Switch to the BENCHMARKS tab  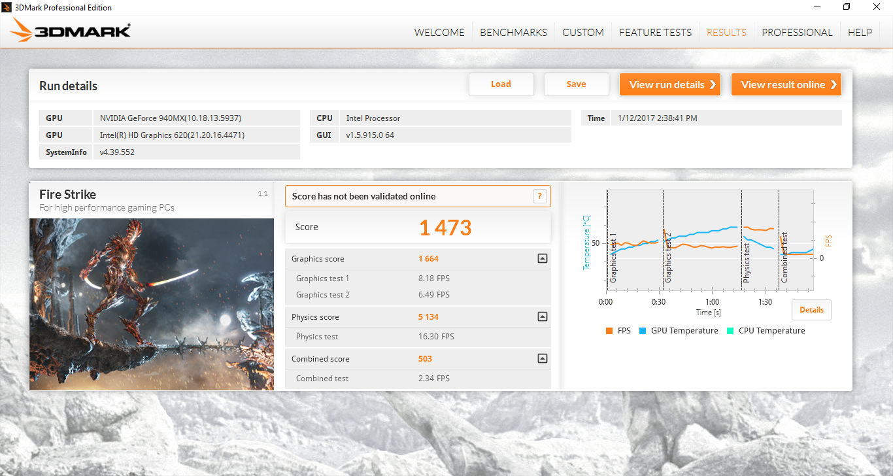[x=514, y=32]
